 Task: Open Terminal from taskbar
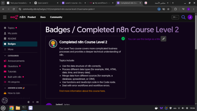point(24,108)
